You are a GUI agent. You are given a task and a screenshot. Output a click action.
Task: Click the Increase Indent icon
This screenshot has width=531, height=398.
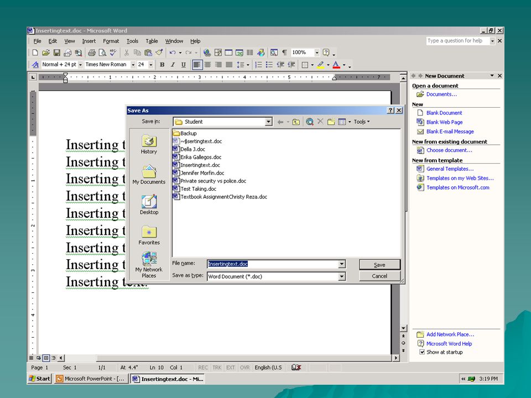(x=291, y=65)
